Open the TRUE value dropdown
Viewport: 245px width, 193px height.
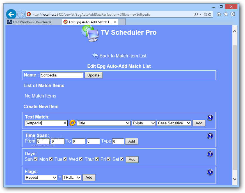pyautogui.click(x=72, y=177)
